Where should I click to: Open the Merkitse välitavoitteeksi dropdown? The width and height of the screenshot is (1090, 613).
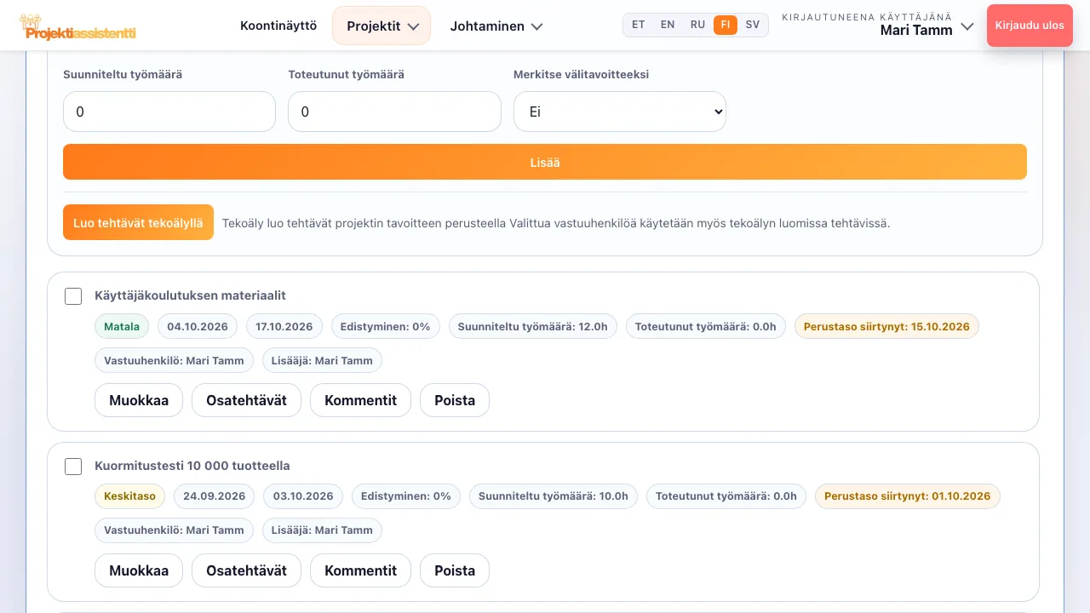pos(620,112)
